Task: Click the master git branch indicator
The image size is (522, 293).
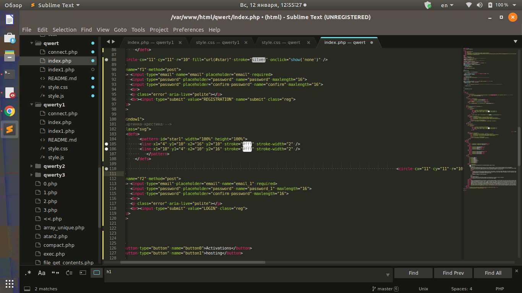Action: coord(385,289)
